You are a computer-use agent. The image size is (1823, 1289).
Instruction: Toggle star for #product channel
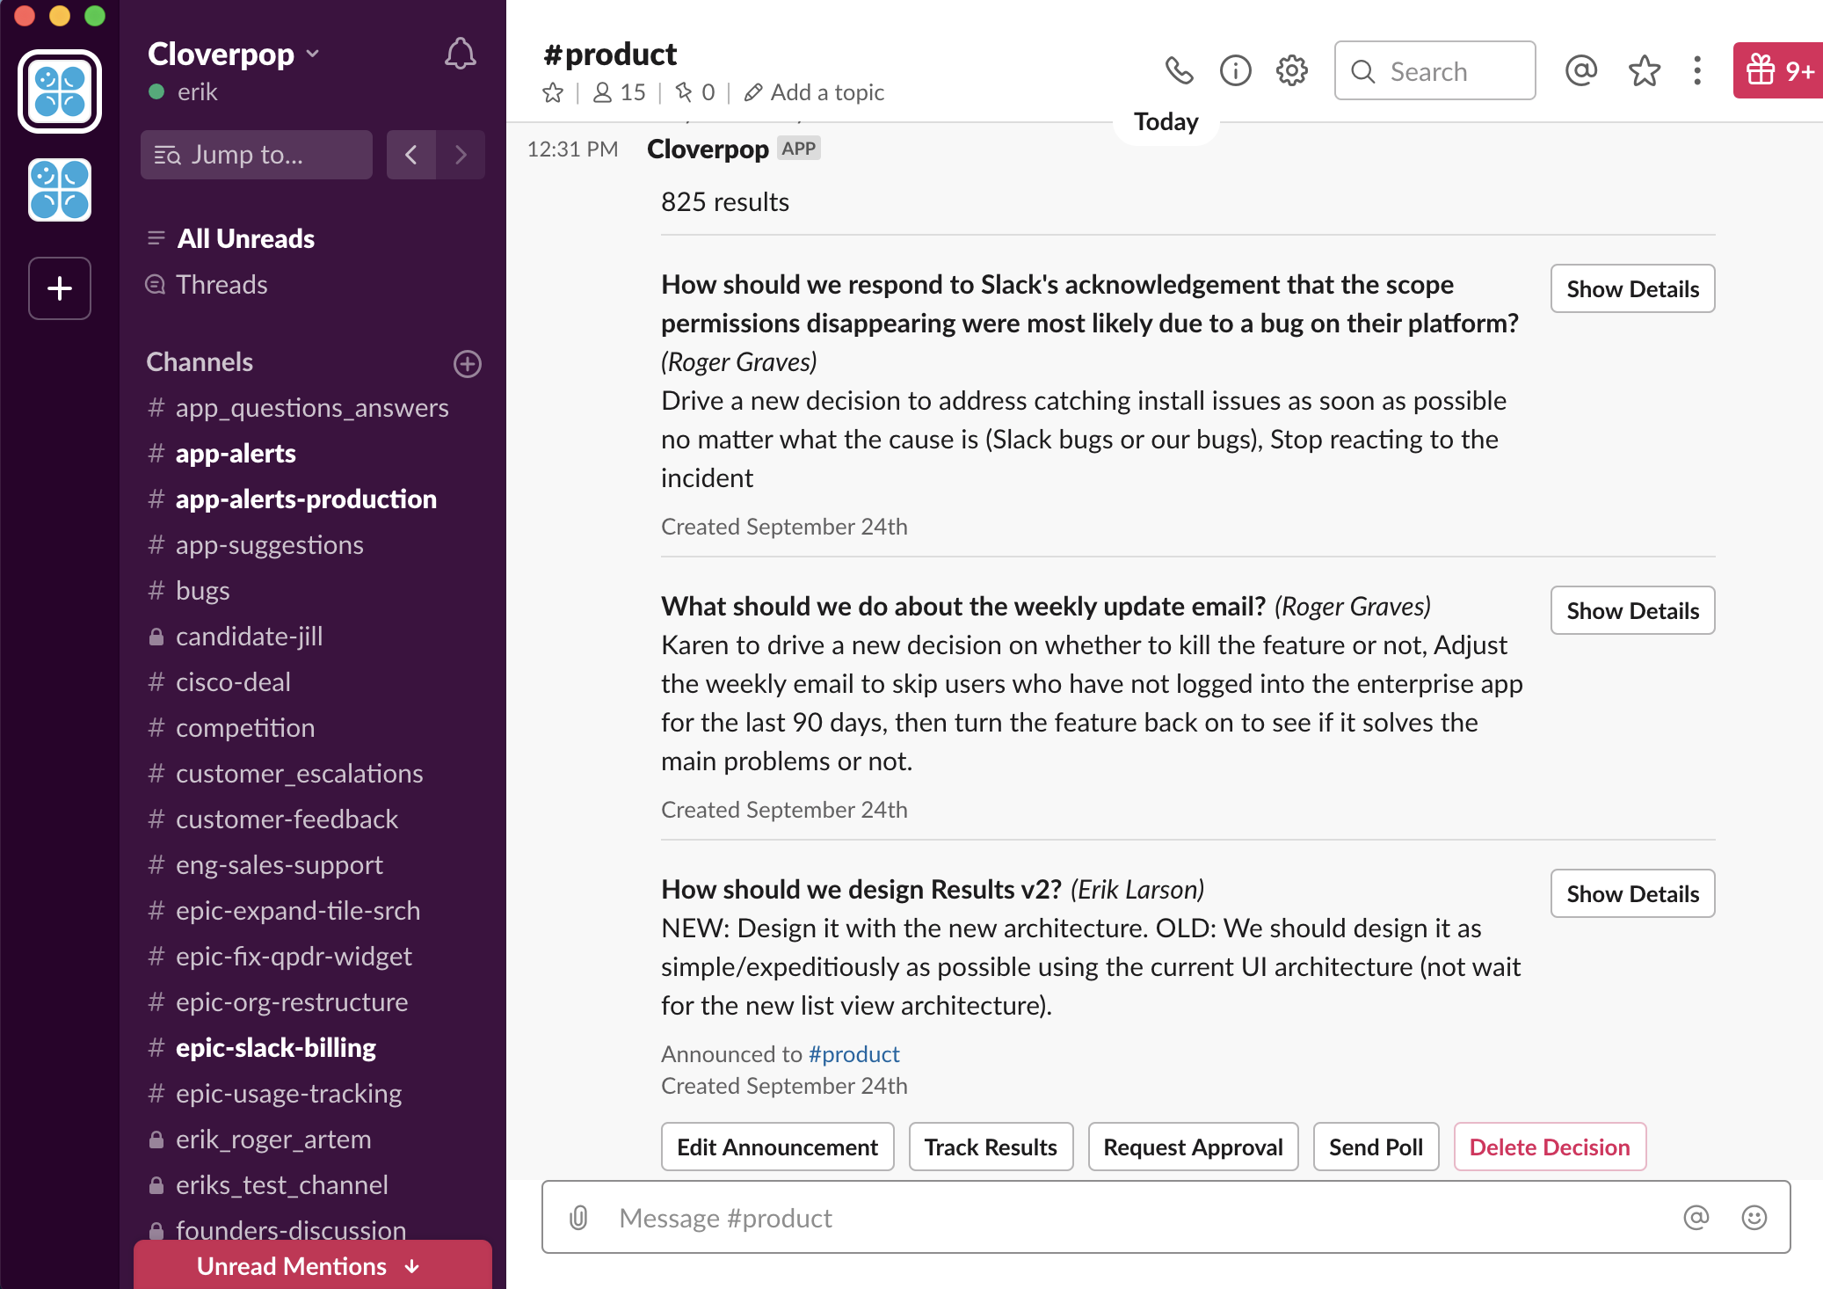[554, 92]
